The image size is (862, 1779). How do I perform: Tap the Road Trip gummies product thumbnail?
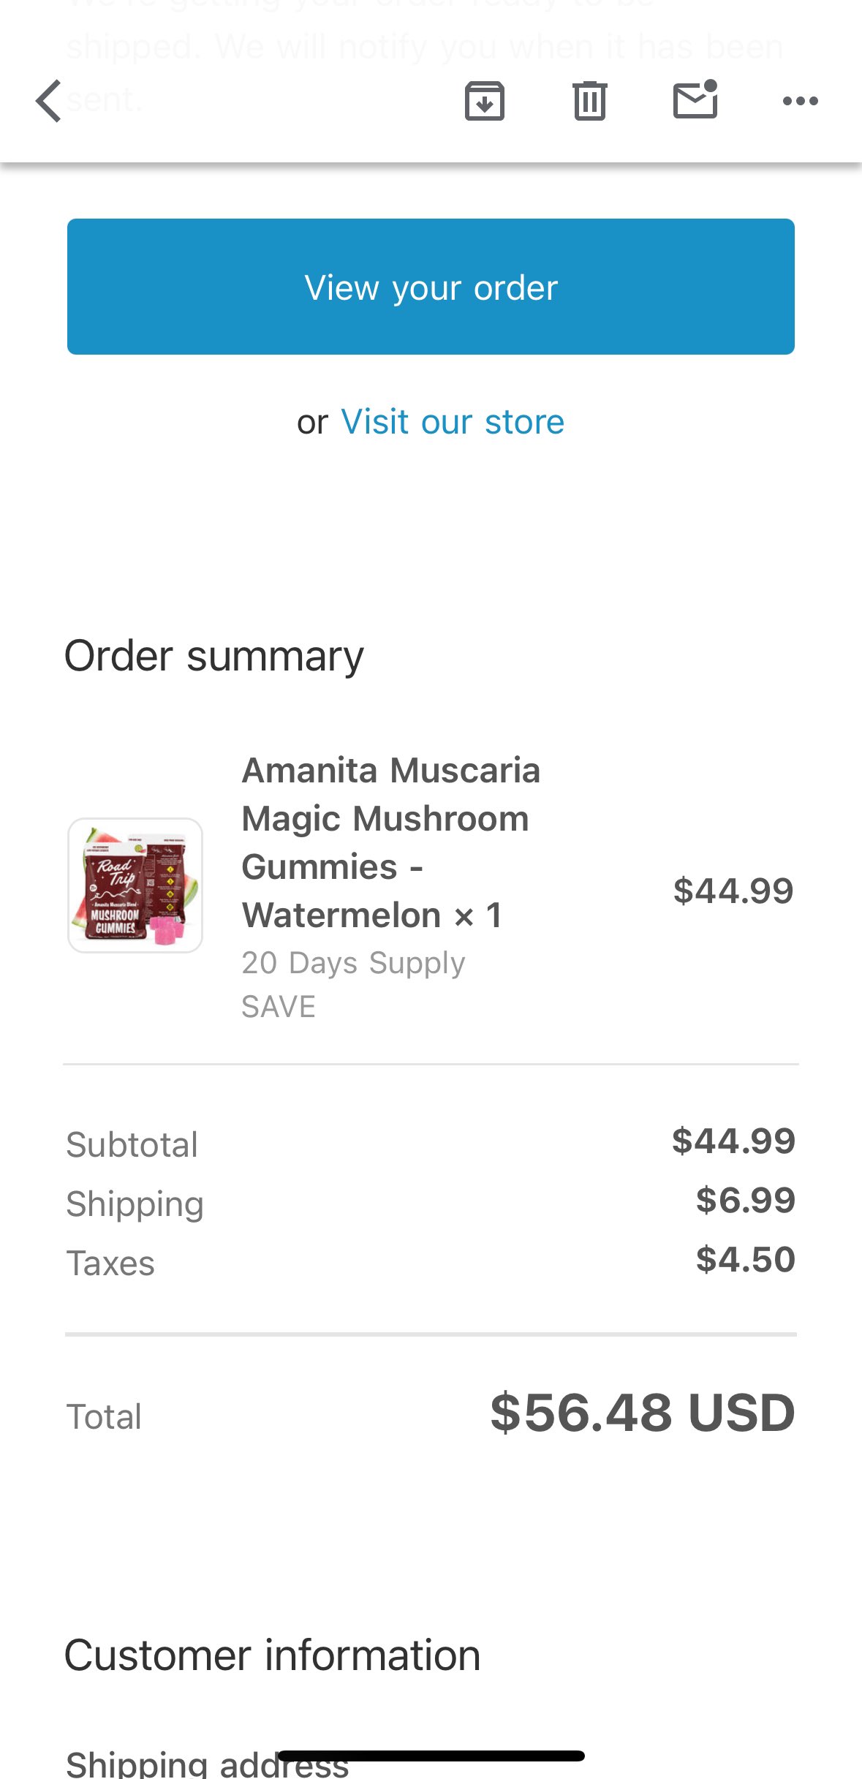tap(135, 885)
